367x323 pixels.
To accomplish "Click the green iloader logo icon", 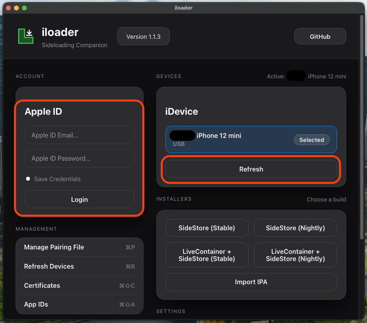I will [x=26, y=36].
